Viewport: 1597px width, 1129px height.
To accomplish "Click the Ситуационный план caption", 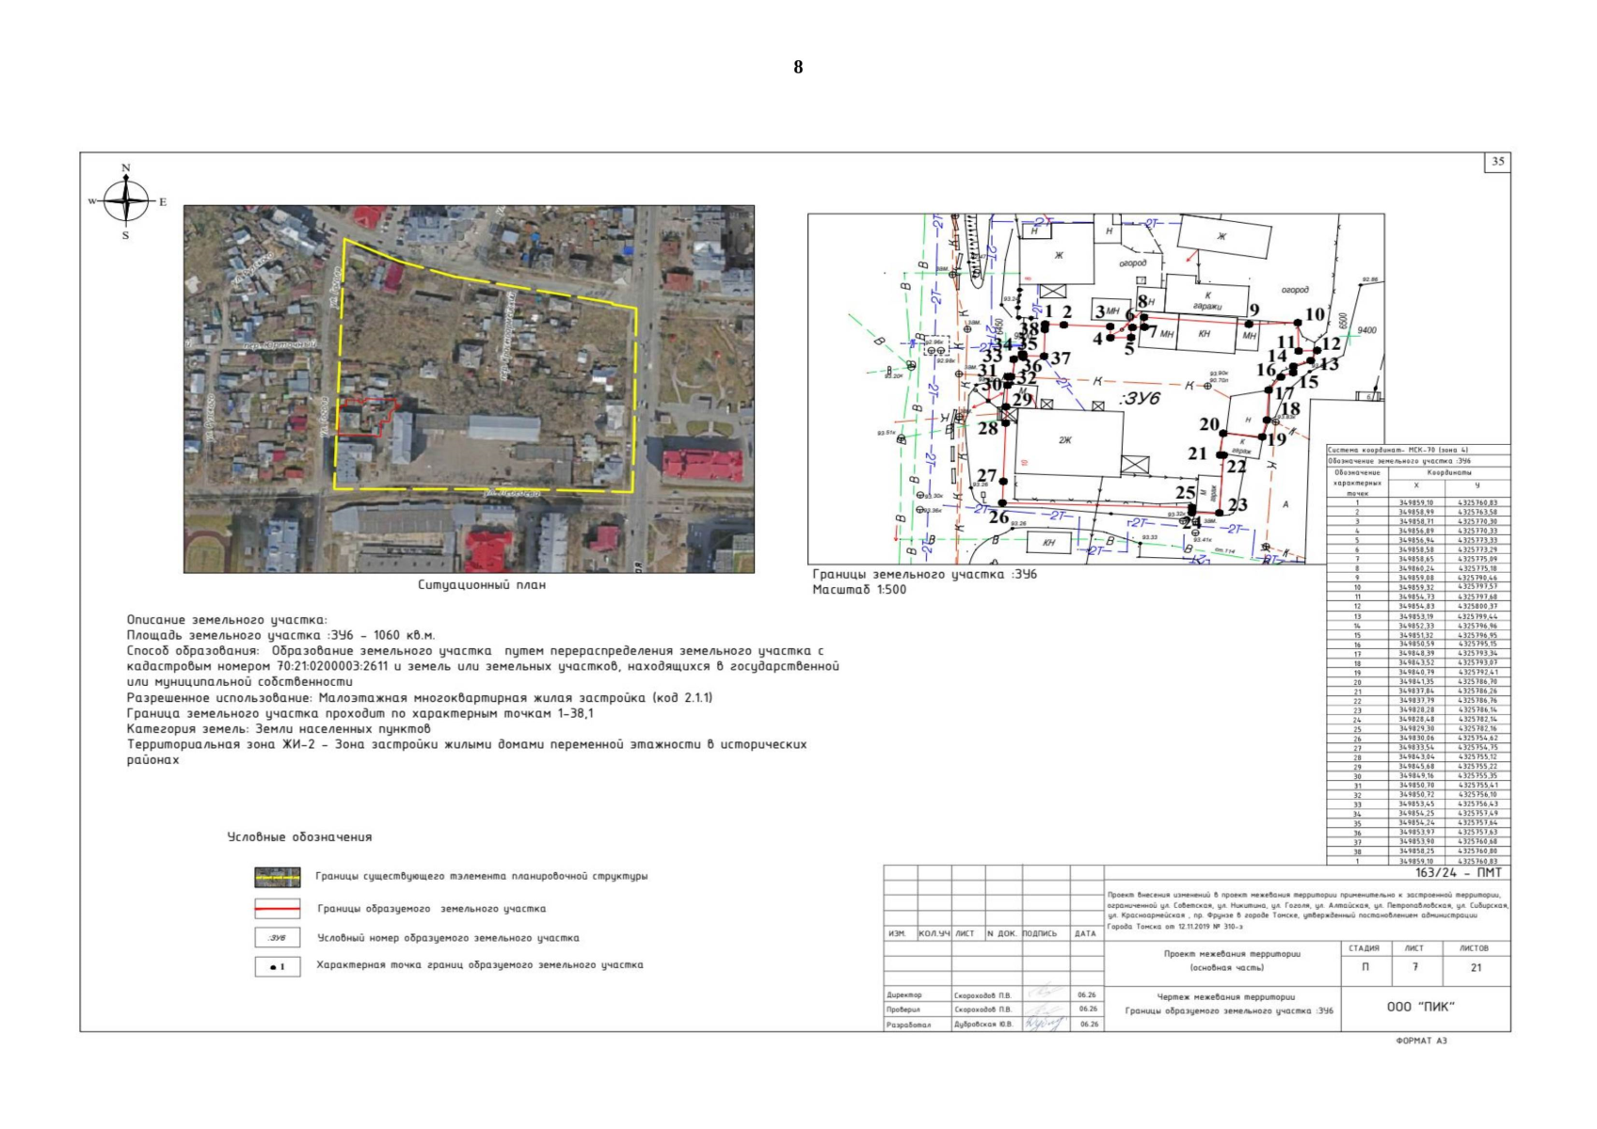I will [482, 585].
